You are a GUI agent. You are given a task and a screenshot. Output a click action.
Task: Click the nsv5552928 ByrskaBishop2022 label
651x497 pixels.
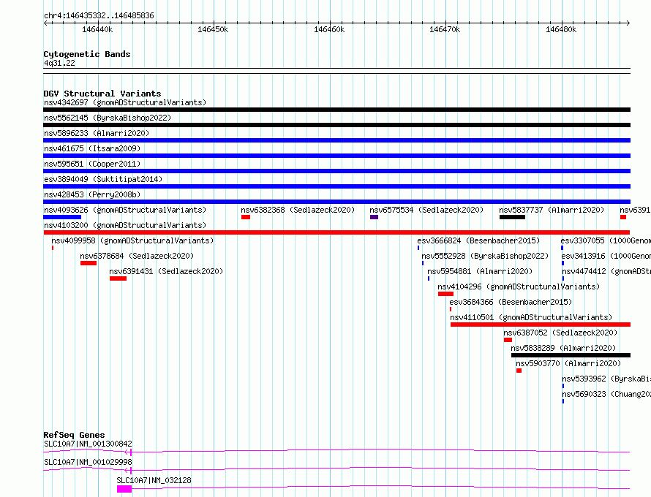click(485, 256)
